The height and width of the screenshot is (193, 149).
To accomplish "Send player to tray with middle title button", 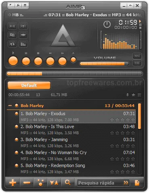I will [130, 6].
